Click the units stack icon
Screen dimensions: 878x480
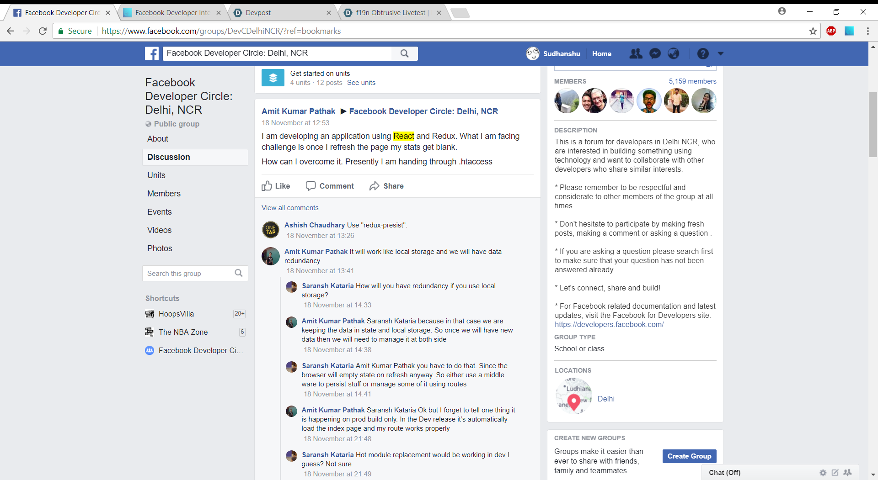tap(273, 78)
